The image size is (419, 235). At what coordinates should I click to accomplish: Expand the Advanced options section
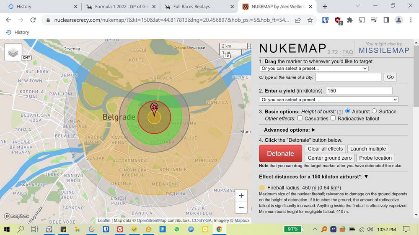[x=290, y=130]
